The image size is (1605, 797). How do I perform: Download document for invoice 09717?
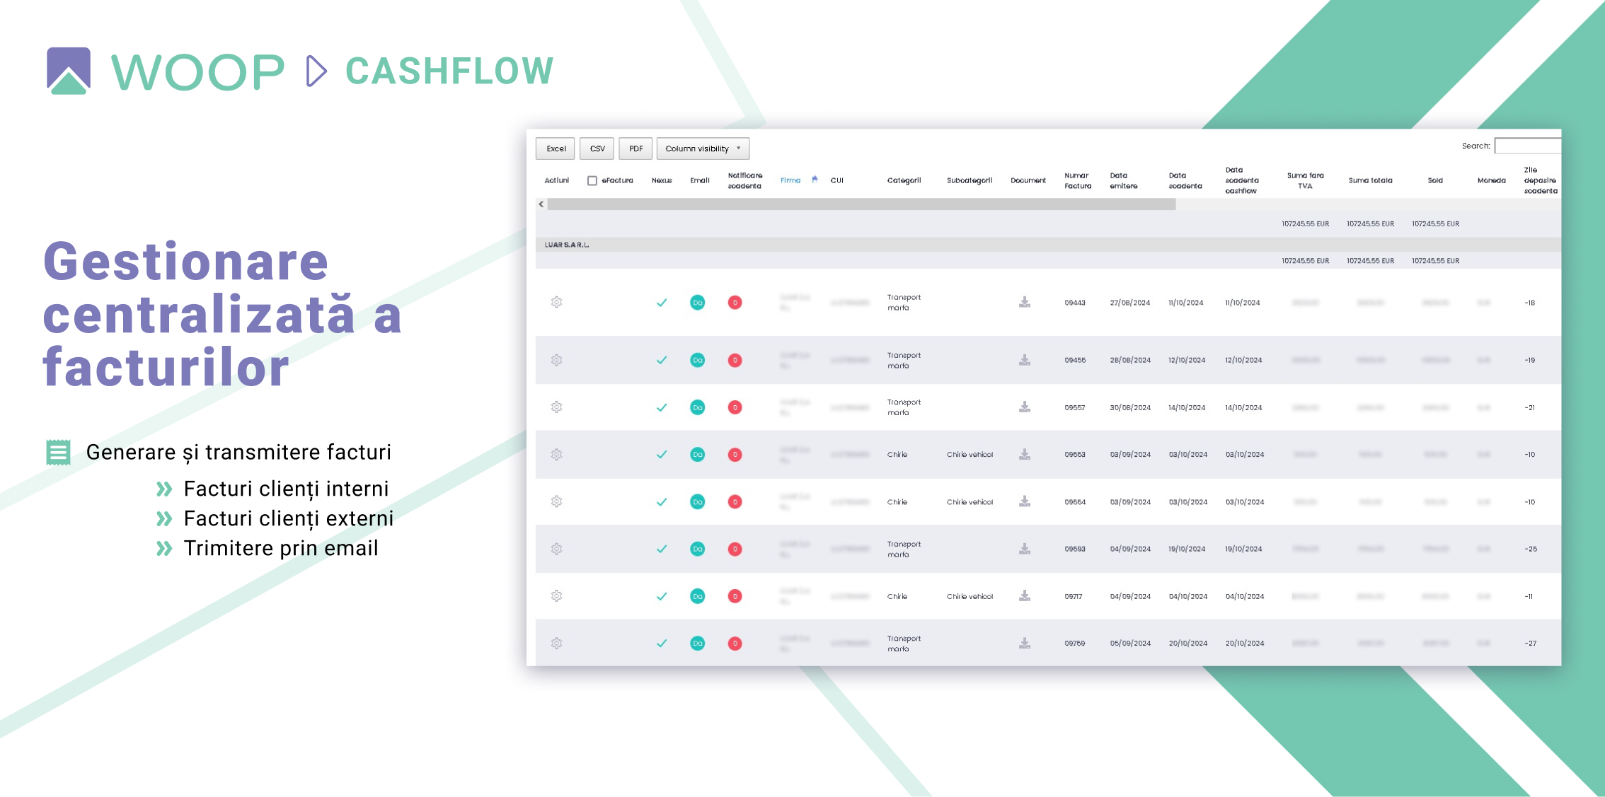click(x=1024, y=596)
